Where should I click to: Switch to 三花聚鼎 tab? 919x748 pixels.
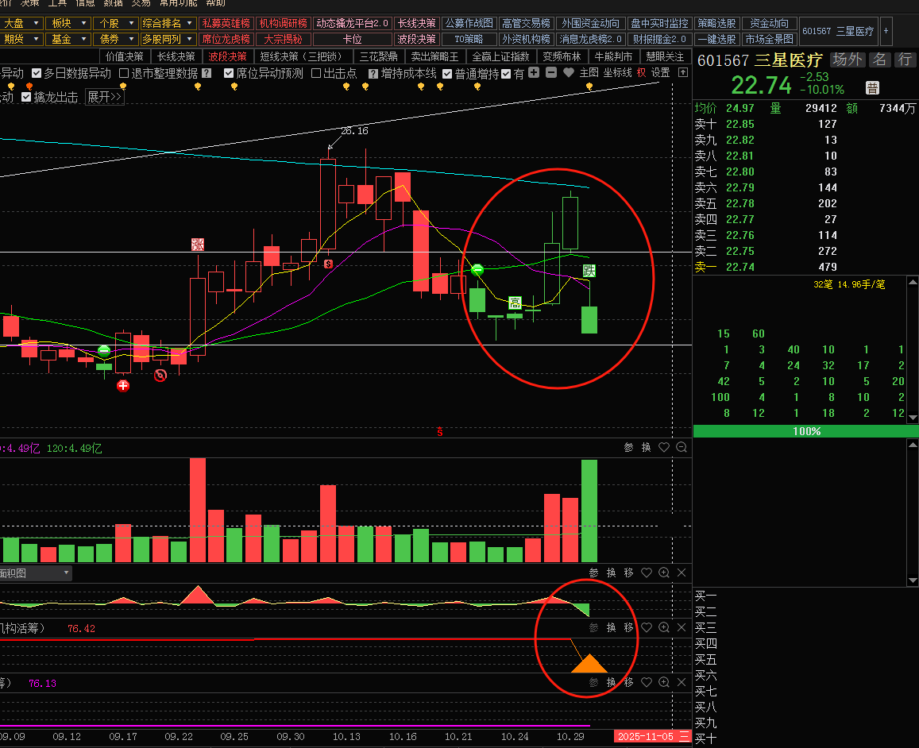click(x=379, y=57)
